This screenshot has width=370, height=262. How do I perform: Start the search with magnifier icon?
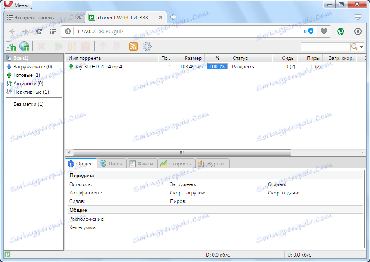355,46
